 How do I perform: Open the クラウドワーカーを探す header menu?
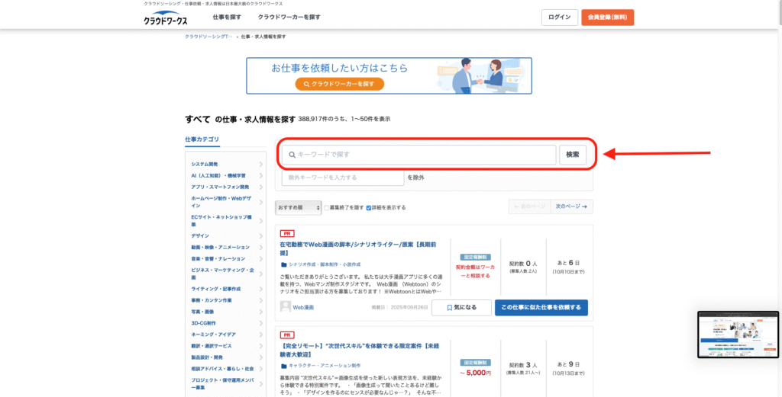point(289,17)
